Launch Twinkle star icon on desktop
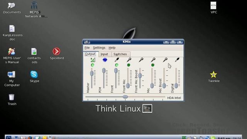 [213, 75]
